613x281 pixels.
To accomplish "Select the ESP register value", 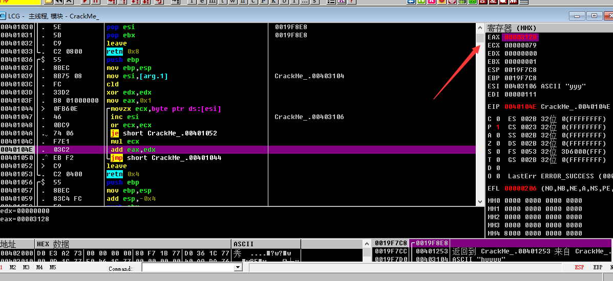I will (520, 70).
